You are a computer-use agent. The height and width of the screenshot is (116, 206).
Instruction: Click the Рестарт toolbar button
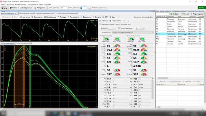(62, 17)
